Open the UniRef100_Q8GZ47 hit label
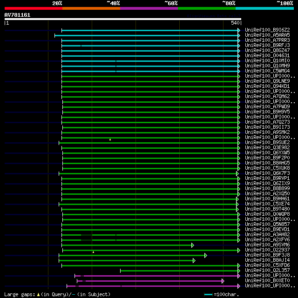Viewport: 298px width, 298px height. click(x=267, y=51)
